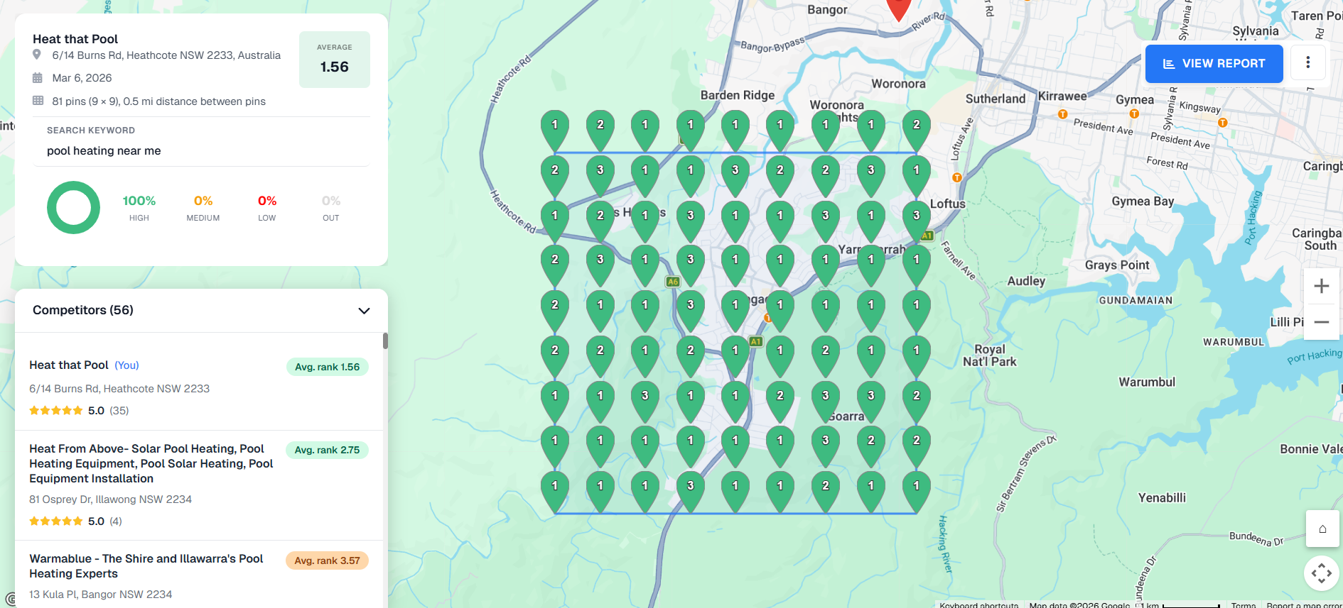Click the calendar icon beside Mar 6, 2026
This screenshot has height=608, width=1343.
coord(38,78)
